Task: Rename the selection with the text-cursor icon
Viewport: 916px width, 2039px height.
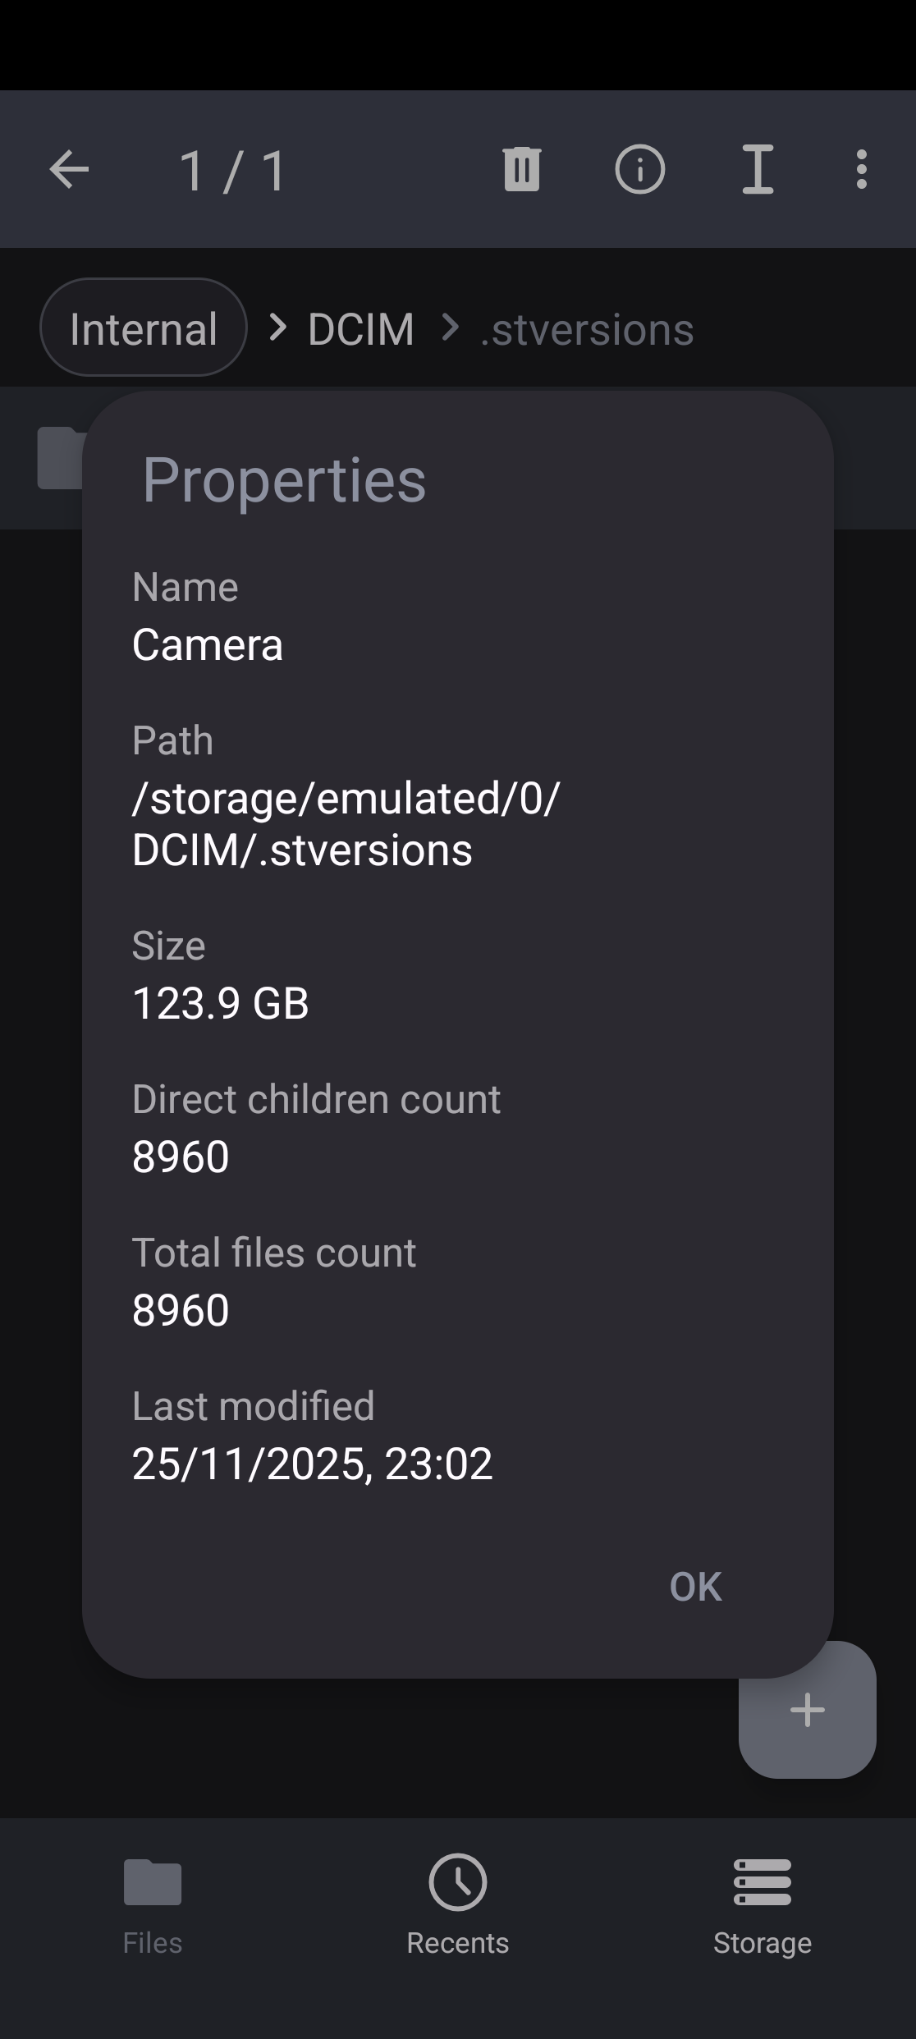Action: click(x=758, y=170)
